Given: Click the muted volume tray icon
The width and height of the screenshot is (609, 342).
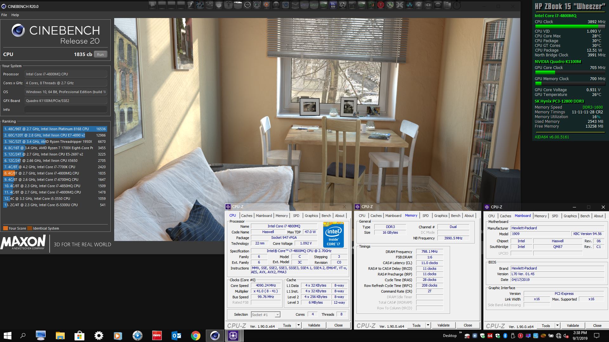Looking at the screenshot, I should click(x=566, y=336).
